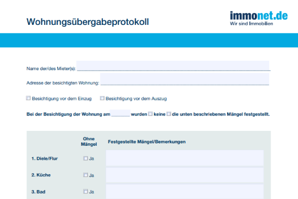Click into the Name der/des Mieter(s) field
The image size is (298, 199).
point(173,66)
